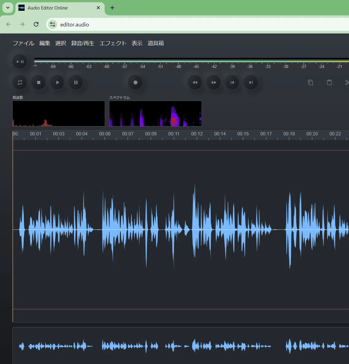Open the 道具箱 menu
The height and width of the screenshot is (364, 349).
coord(156,43)
